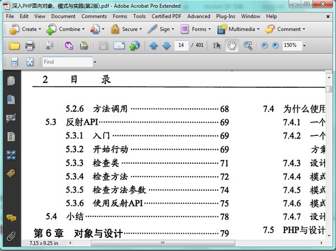Go to previous page with up arrow
This screenshot has width=336, height=251.
tap(153, 46)
